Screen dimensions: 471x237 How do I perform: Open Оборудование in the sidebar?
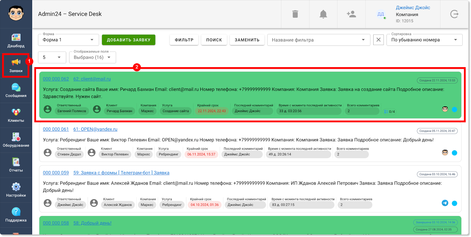tap(16, 140)
